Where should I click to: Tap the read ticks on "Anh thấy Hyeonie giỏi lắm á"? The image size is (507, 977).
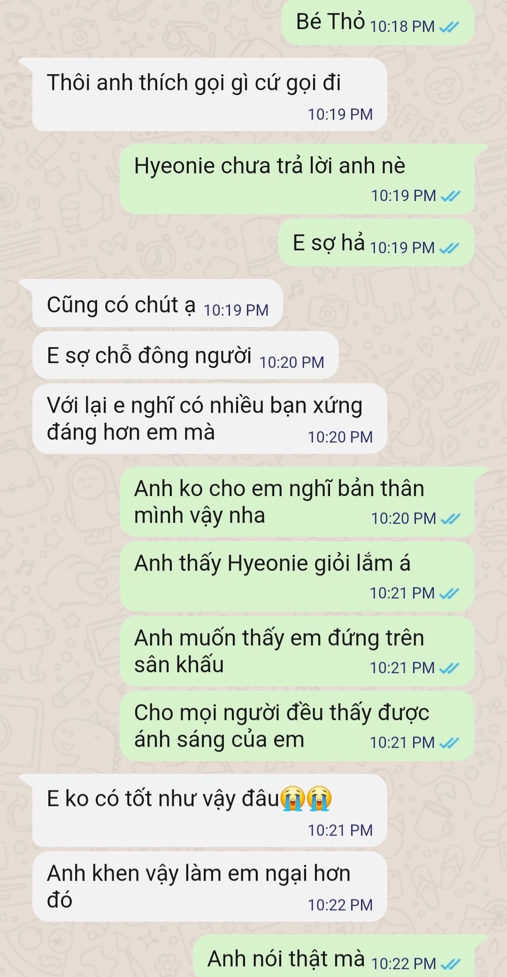[x=449, y=593]
